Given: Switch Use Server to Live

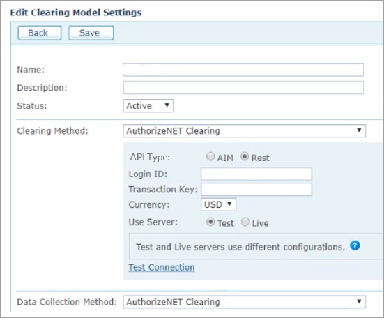Looking at the screenshot, I should [245, 222].
